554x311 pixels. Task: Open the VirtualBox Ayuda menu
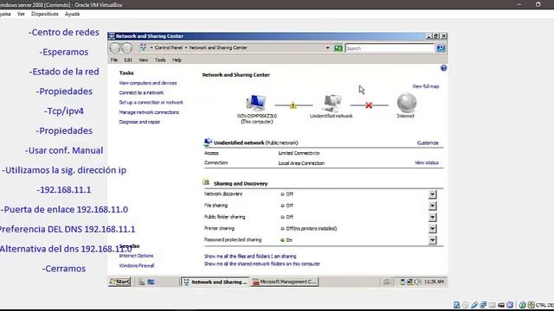[72, 14]
